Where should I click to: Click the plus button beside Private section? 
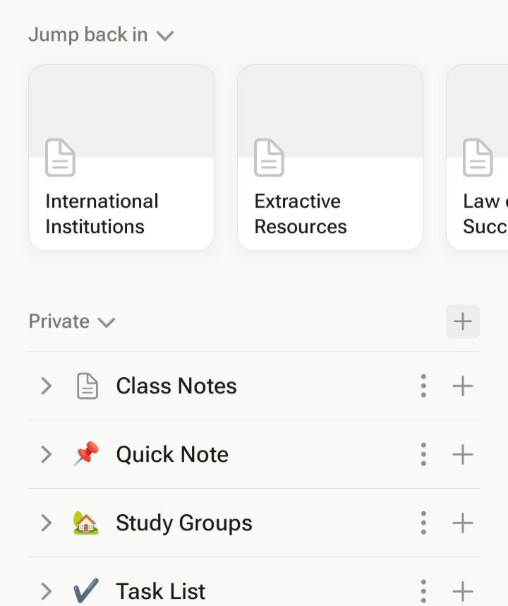463,321
